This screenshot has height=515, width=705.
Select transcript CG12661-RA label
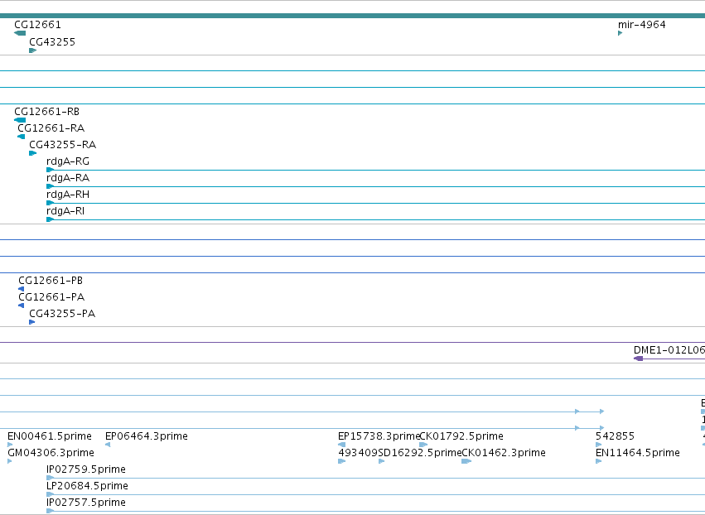point(51,128)
